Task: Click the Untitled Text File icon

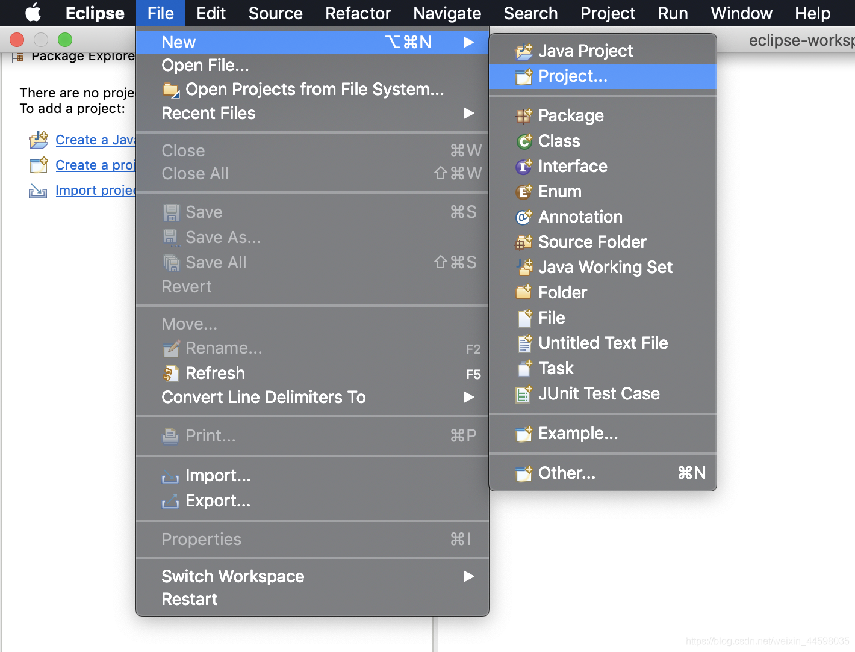Action: coord(524,343)
